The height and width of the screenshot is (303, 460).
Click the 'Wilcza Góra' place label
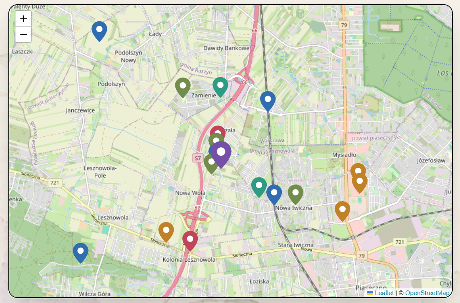(95, 294)
